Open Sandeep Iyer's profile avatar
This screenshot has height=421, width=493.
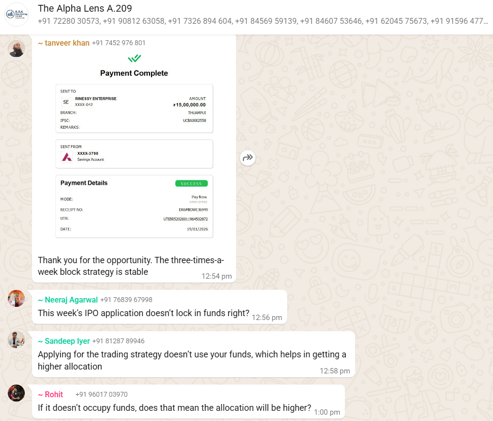coord(17,339)
